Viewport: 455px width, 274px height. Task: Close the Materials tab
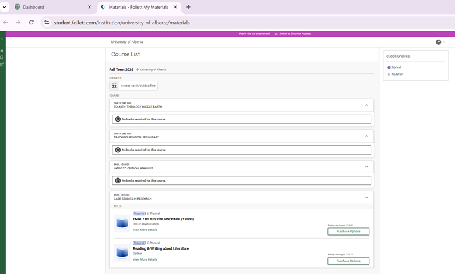(x=175, y=7)
